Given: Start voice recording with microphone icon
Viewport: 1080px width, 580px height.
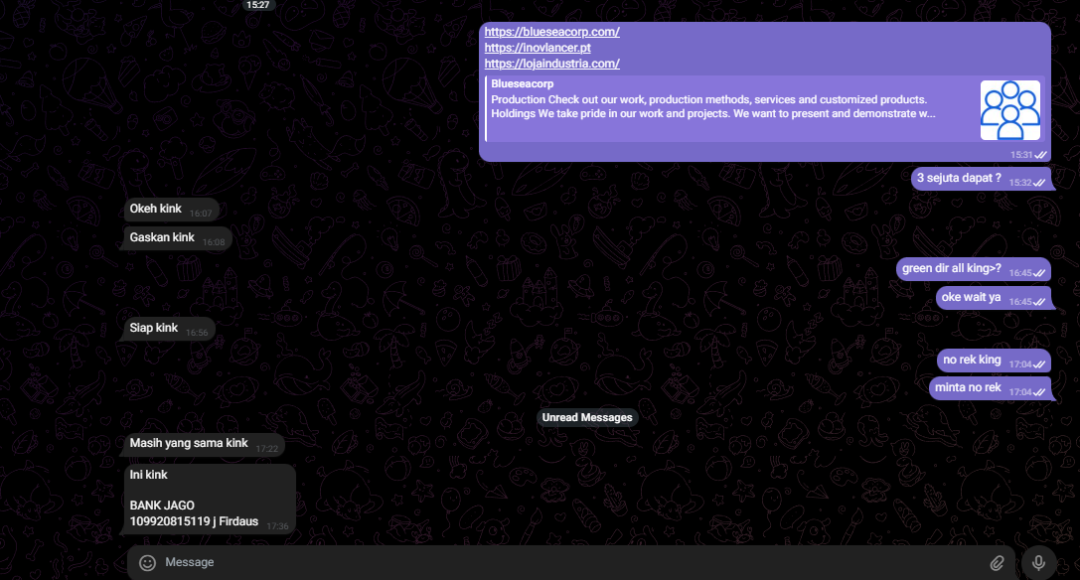Looking at the screenshot, I should click(1038, 563).
